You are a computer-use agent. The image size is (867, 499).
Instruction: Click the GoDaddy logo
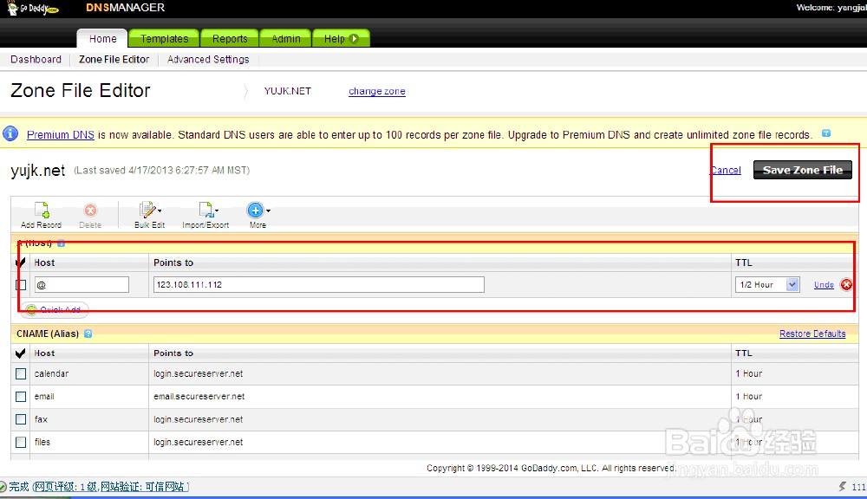(x=33, y=9)
